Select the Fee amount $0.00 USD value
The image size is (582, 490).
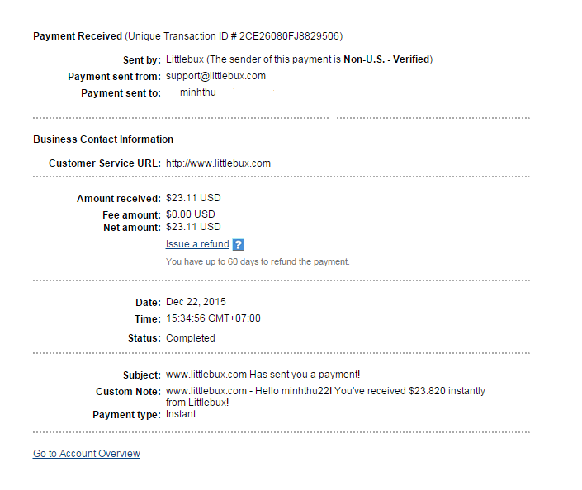pos(191,214)
